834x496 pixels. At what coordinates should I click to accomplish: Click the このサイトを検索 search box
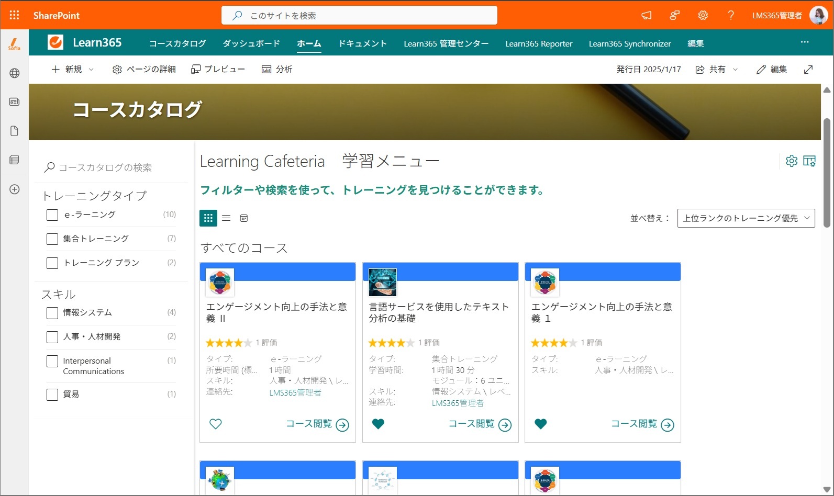click(359, 15)
